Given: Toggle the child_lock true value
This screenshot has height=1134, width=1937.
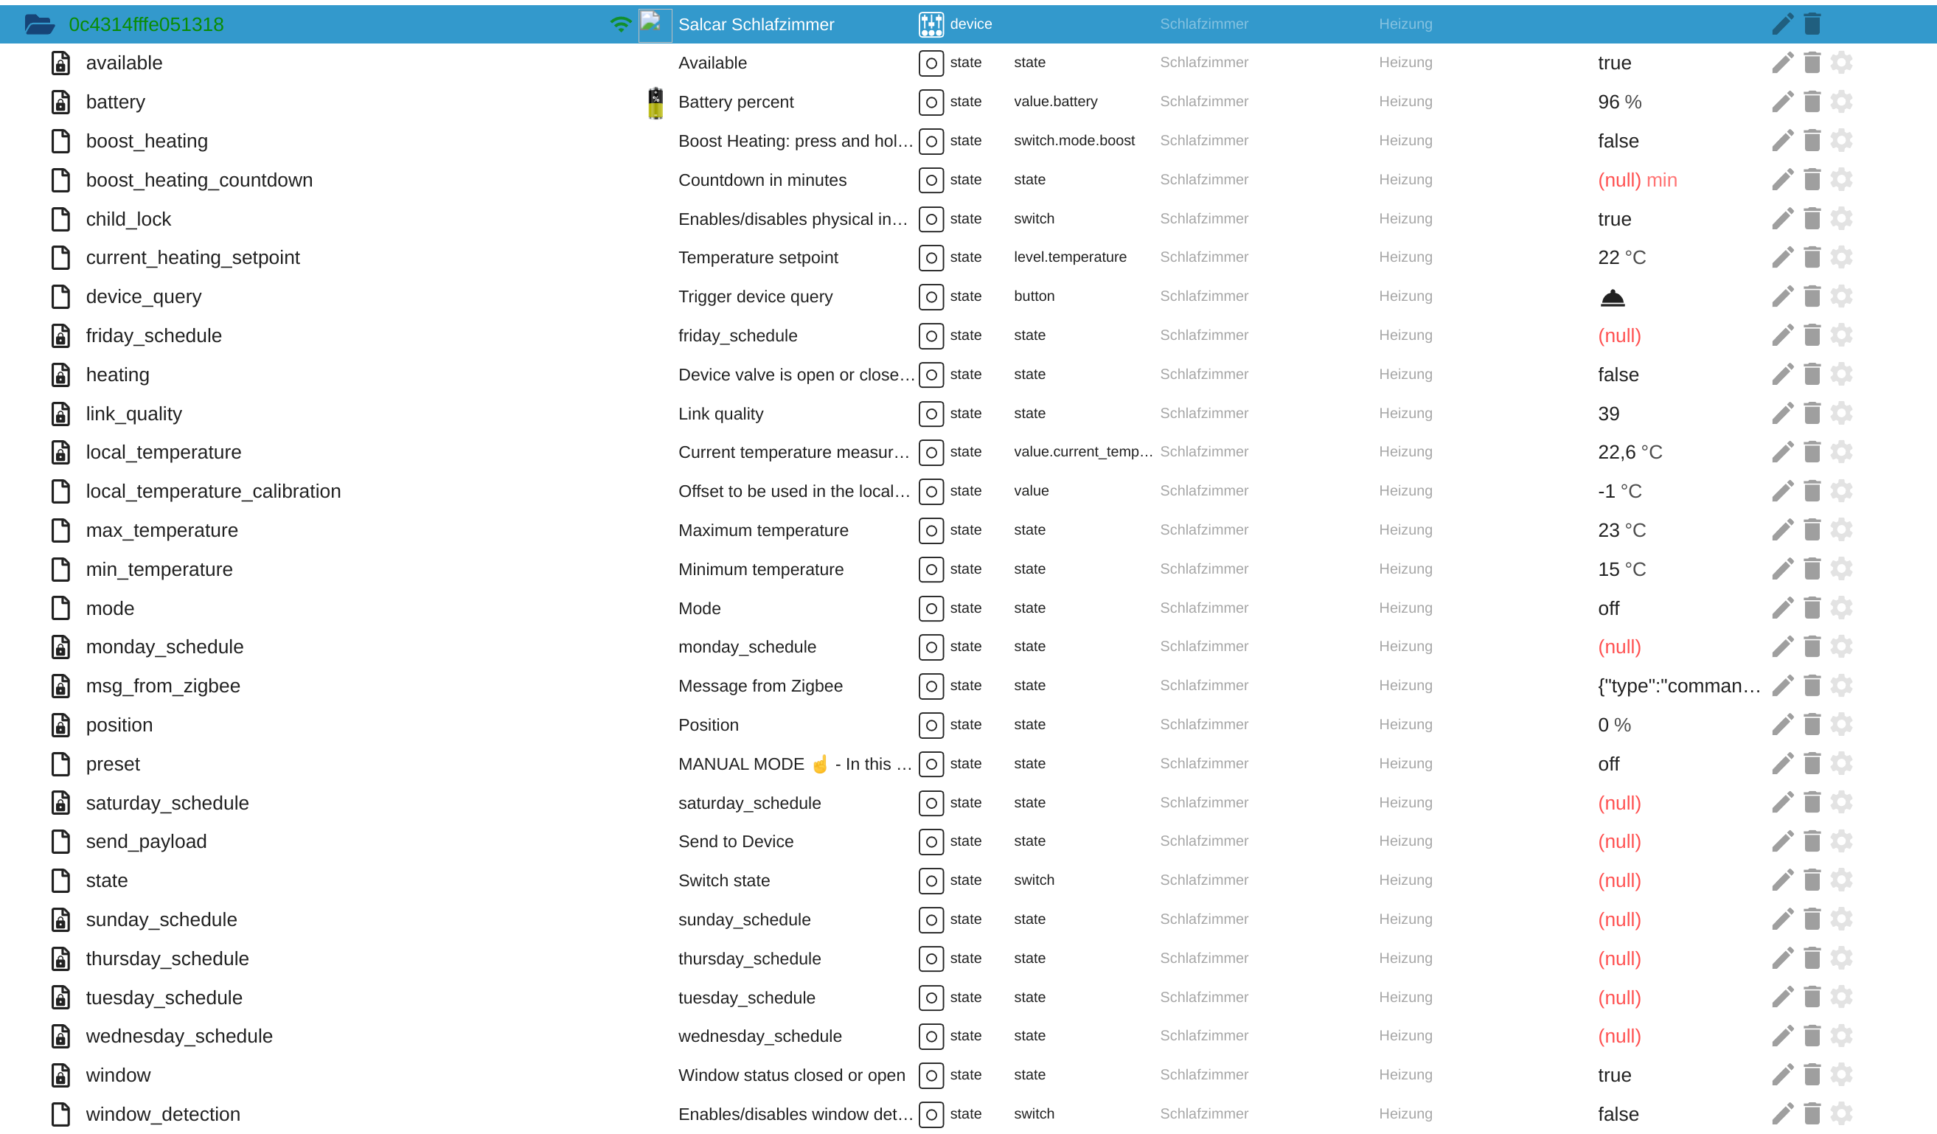Looking at the screenshot, I should point(1613,219).
